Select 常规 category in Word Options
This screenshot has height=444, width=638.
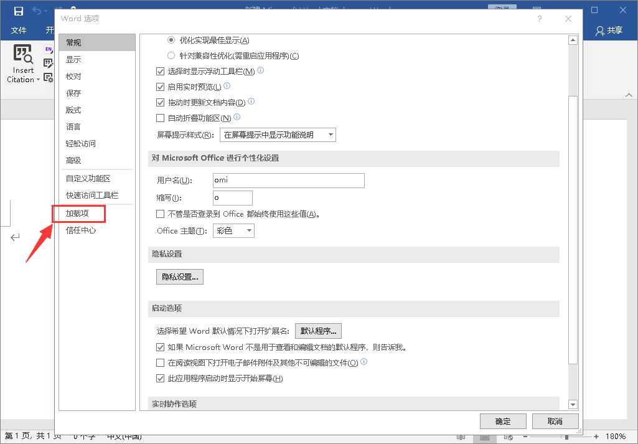click(x=97, y=42)
